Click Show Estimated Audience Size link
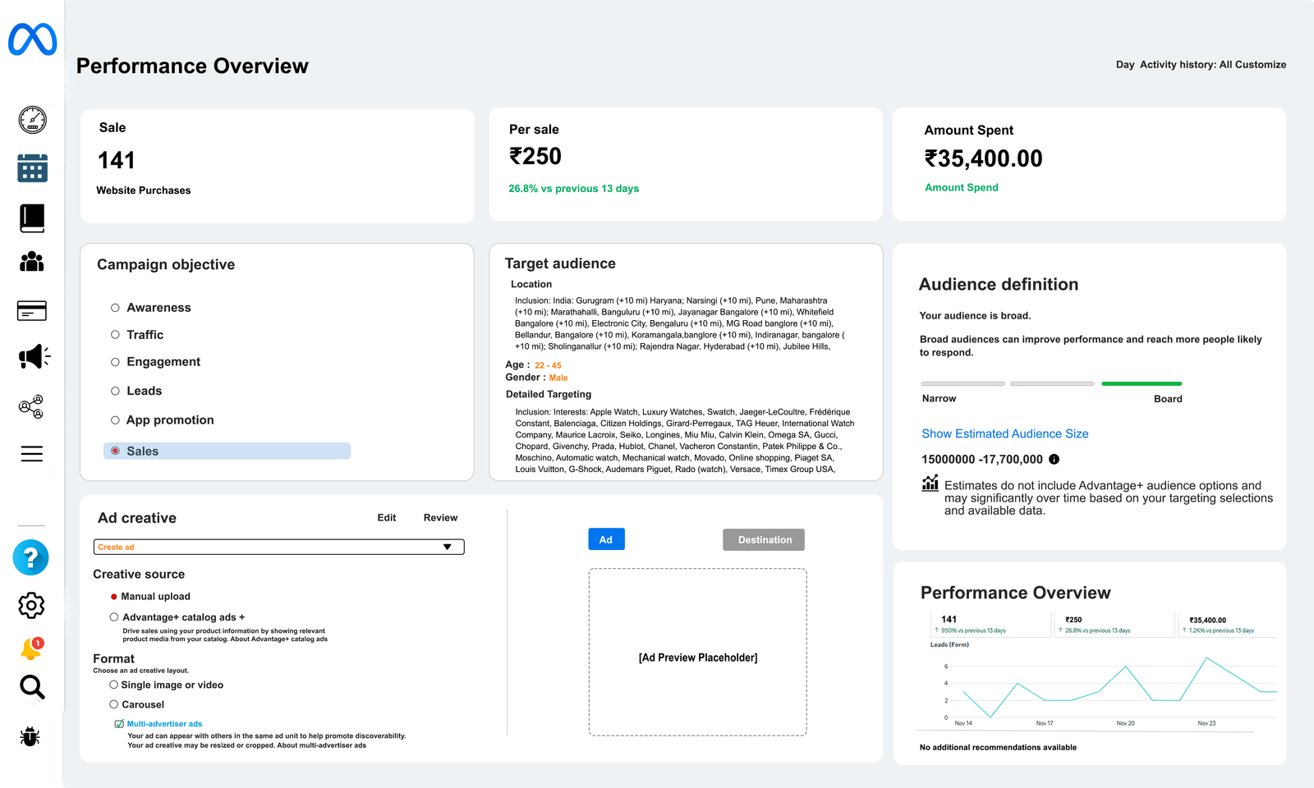 [x=1004, y=434]
